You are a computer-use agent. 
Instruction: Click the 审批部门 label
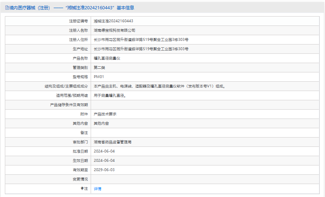tap(80, 142)
